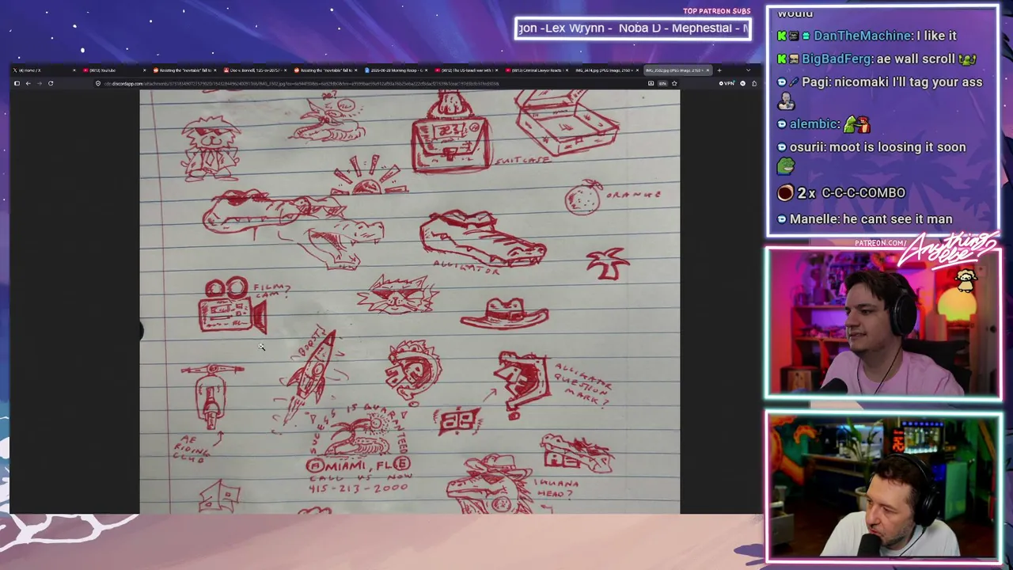
Task: Click the palm tree doodle
Action: click(608, 263)
